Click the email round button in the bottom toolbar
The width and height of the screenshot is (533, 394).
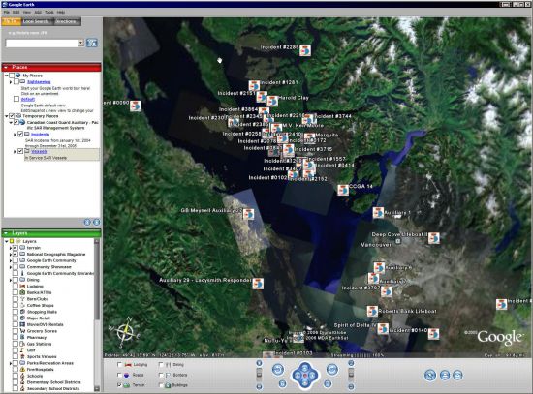pyautogui.click(x=457, y=376)
